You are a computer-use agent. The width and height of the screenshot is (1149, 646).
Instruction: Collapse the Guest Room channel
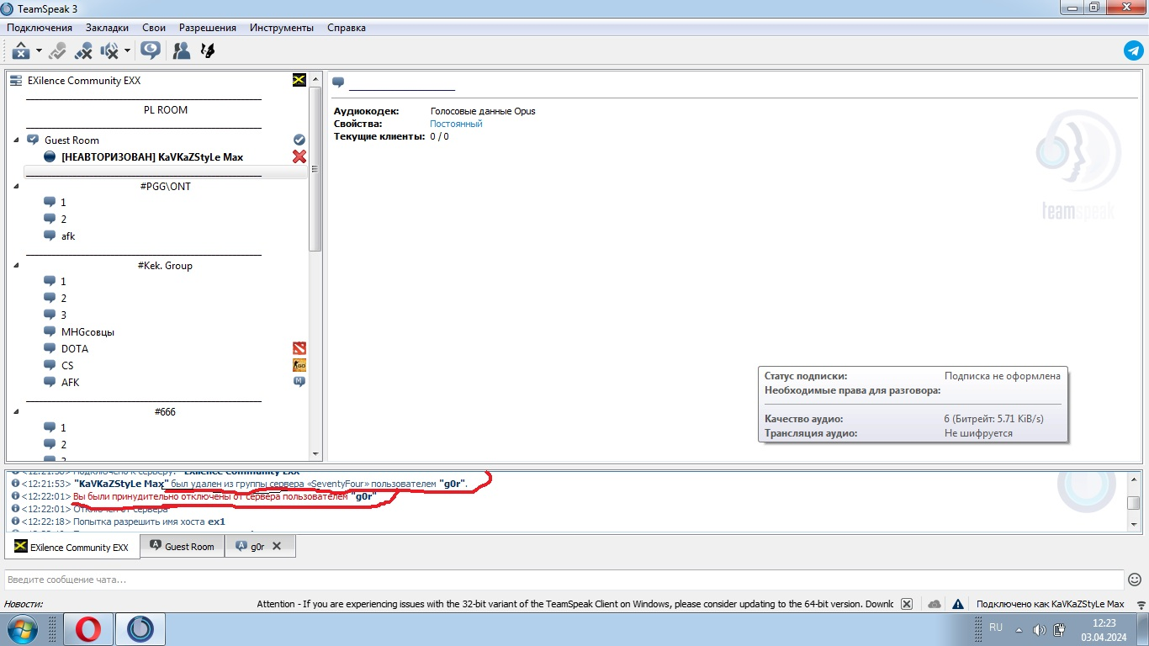pos(17,140)
